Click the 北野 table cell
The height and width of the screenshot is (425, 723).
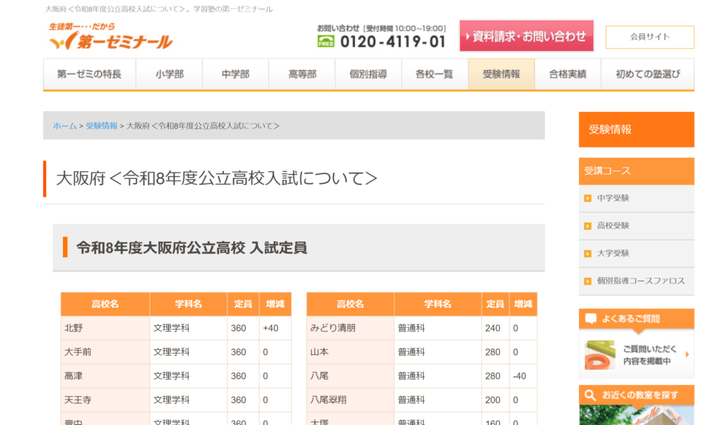105,328
